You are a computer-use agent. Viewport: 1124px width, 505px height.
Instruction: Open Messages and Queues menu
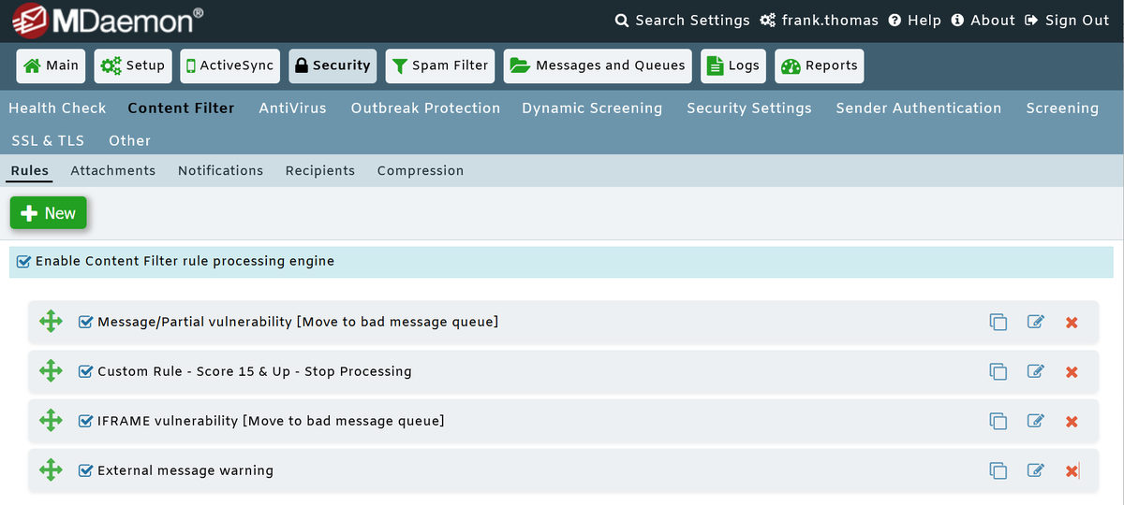[599, 65]
